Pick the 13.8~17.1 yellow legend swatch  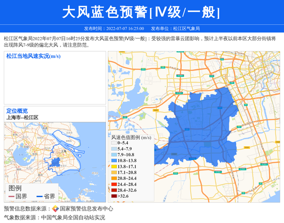(x=114, y=167)
